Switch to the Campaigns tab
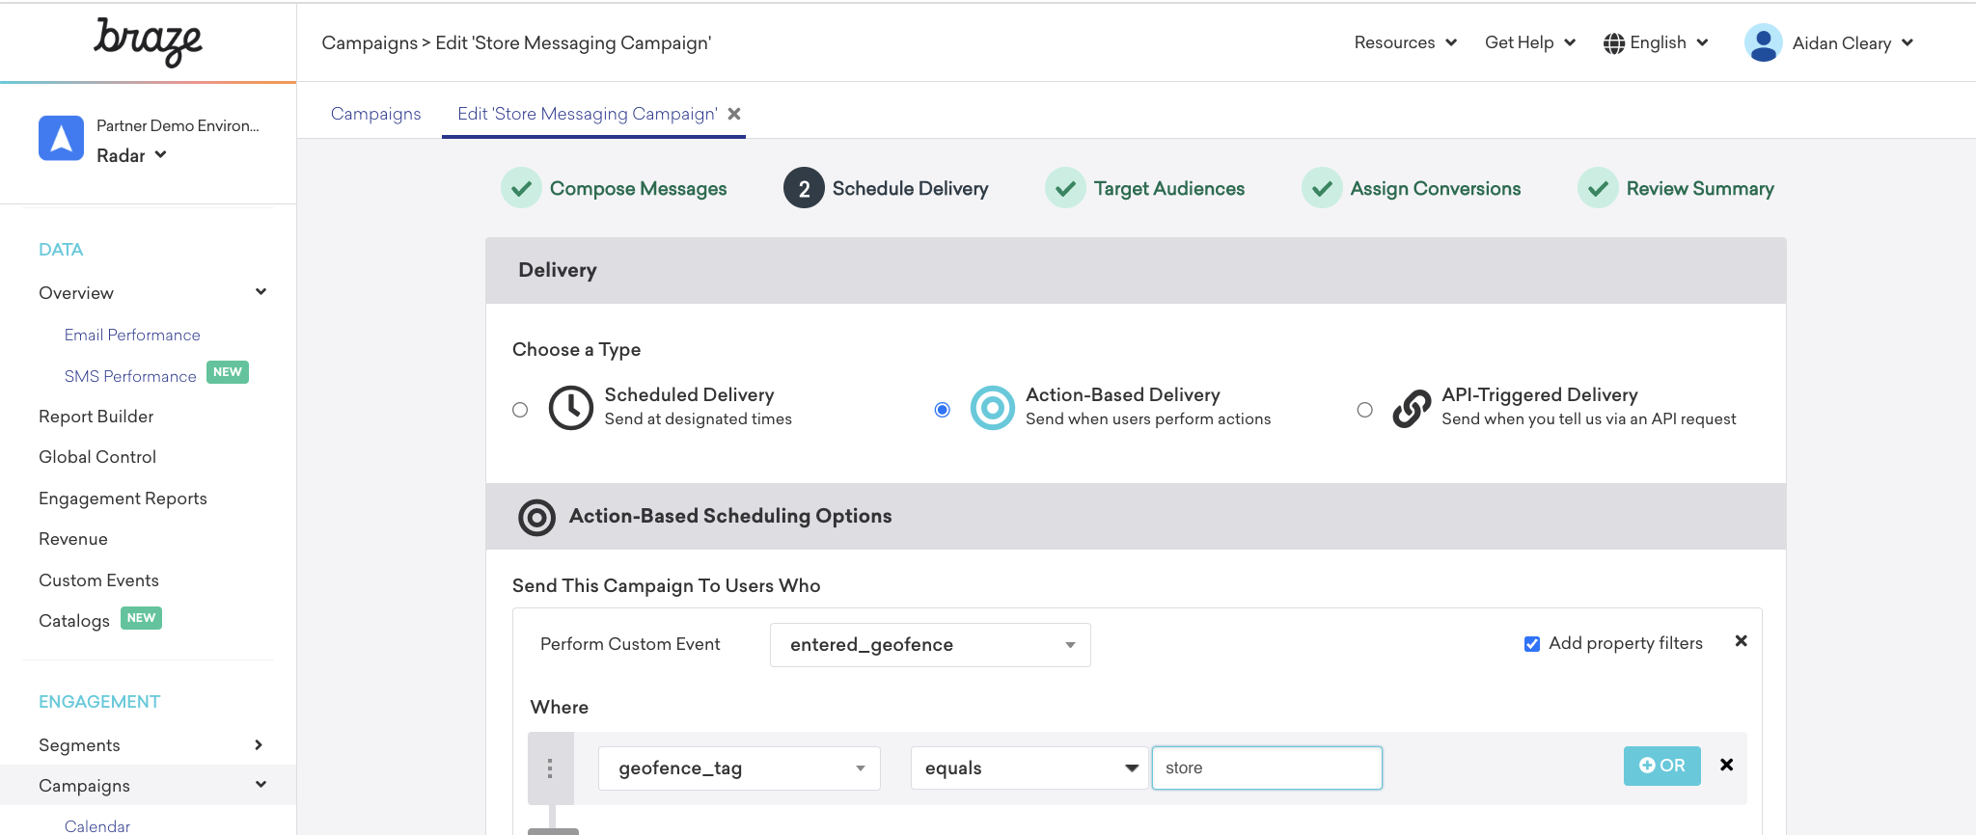Viewport: 1976px width, 835px height. [375, 114]
